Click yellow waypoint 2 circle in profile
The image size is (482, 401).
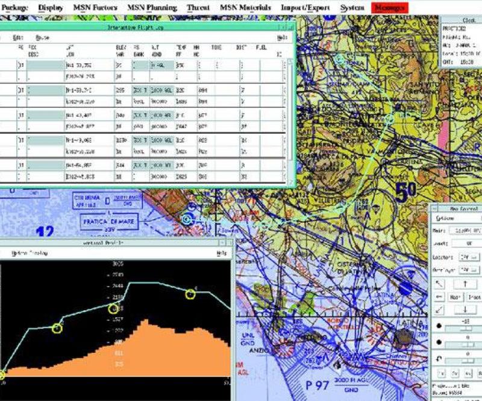coord(57,328)
